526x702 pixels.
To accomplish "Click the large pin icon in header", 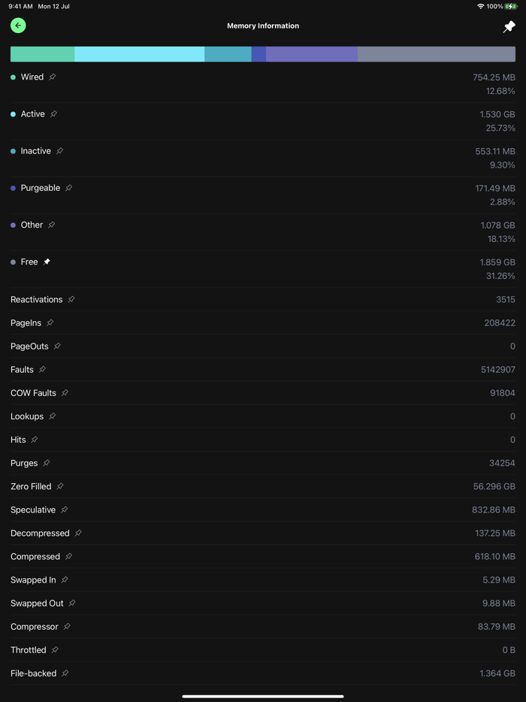I will pos(509,26).
